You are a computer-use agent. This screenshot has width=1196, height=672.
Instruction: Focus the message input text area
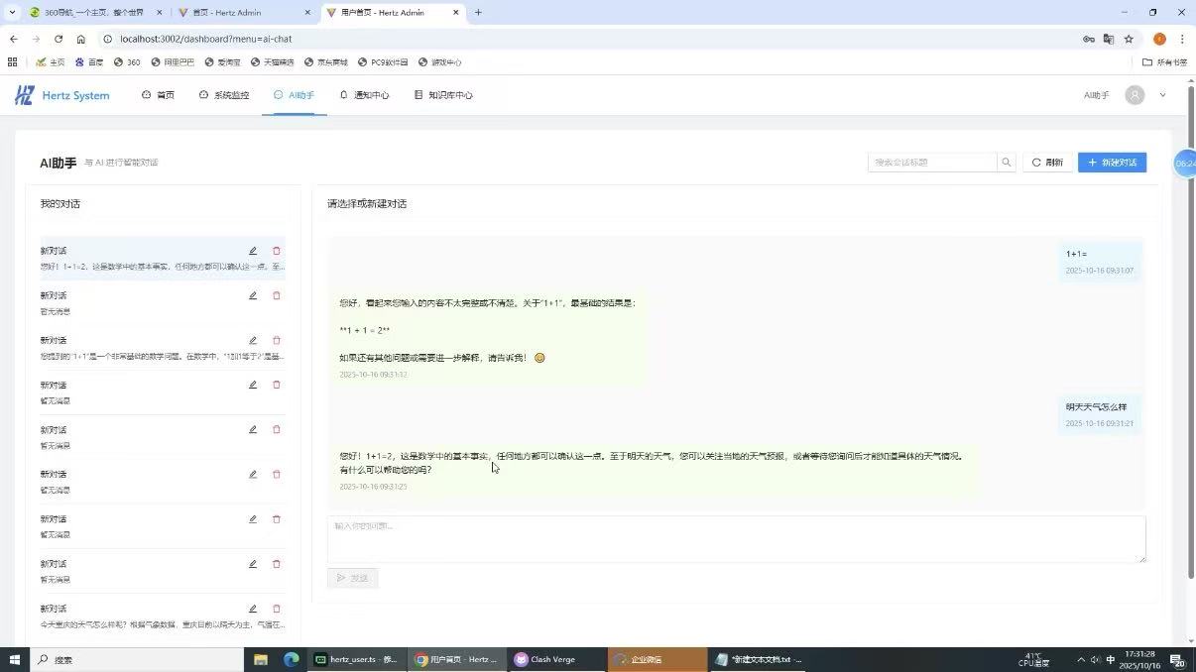pyautogui.click(x=736, y=539)
